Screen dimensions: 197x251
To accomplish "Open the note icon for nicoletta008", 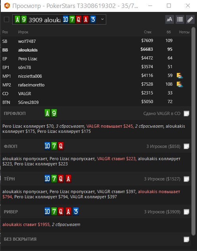I will point(180,76).
